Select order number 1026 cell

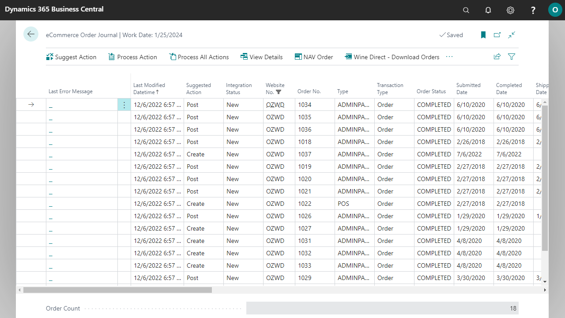coord(315,216)
